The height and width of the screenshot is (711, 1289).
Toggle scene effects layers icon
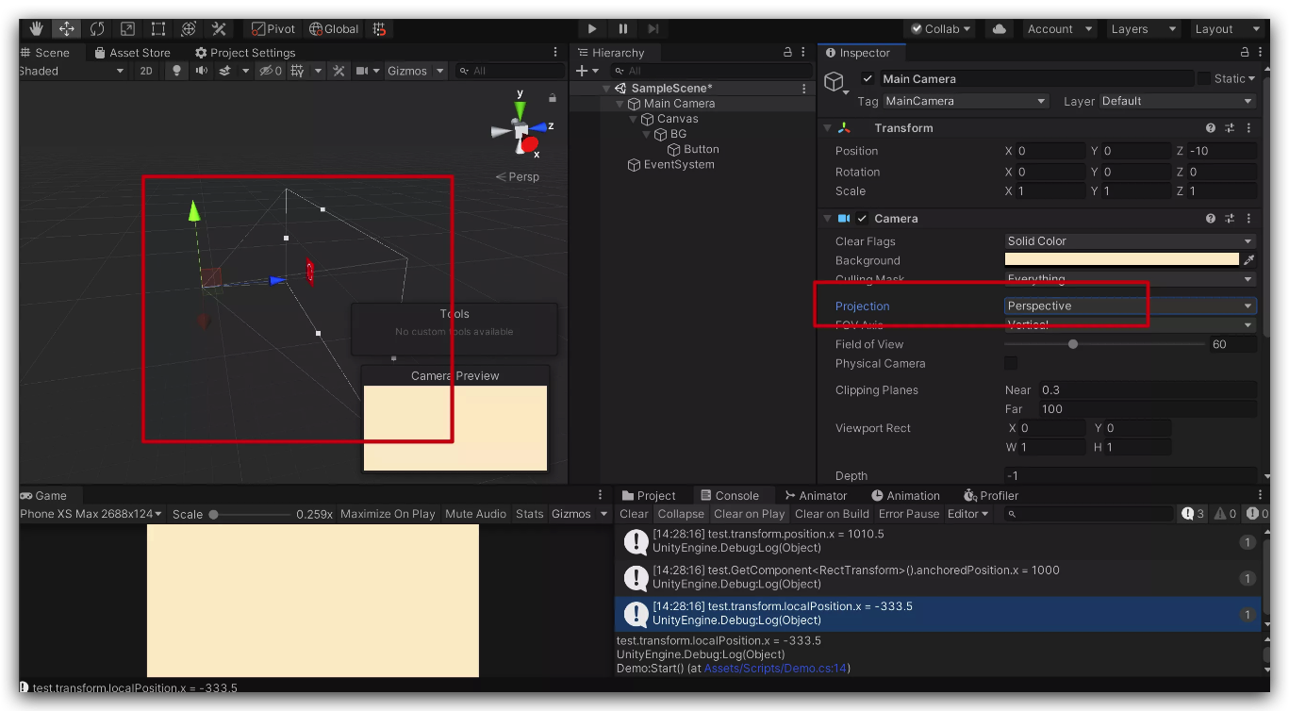pyautogui.click(x=225, y=71)
